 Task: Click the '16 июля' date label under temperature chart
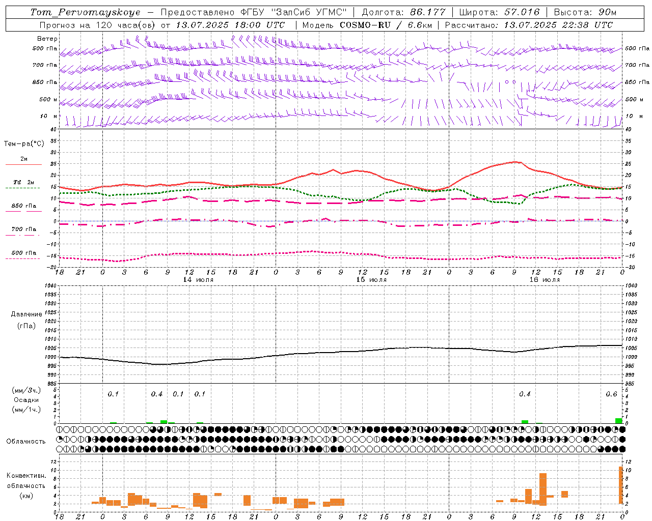click(x=545, y=280)
